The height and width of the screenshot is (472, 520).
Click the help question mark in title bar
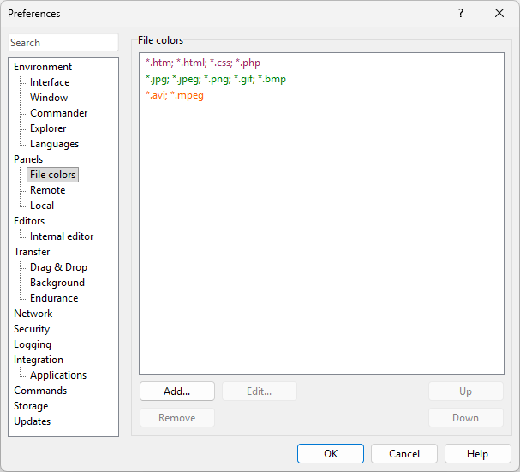(460, 13)
